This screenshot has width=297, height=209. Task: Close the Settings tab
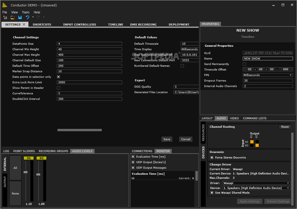pos(24,24)
